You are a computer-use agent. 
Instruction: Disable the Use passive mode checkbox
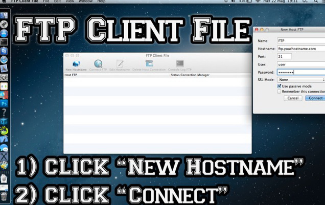pos(279,86)
